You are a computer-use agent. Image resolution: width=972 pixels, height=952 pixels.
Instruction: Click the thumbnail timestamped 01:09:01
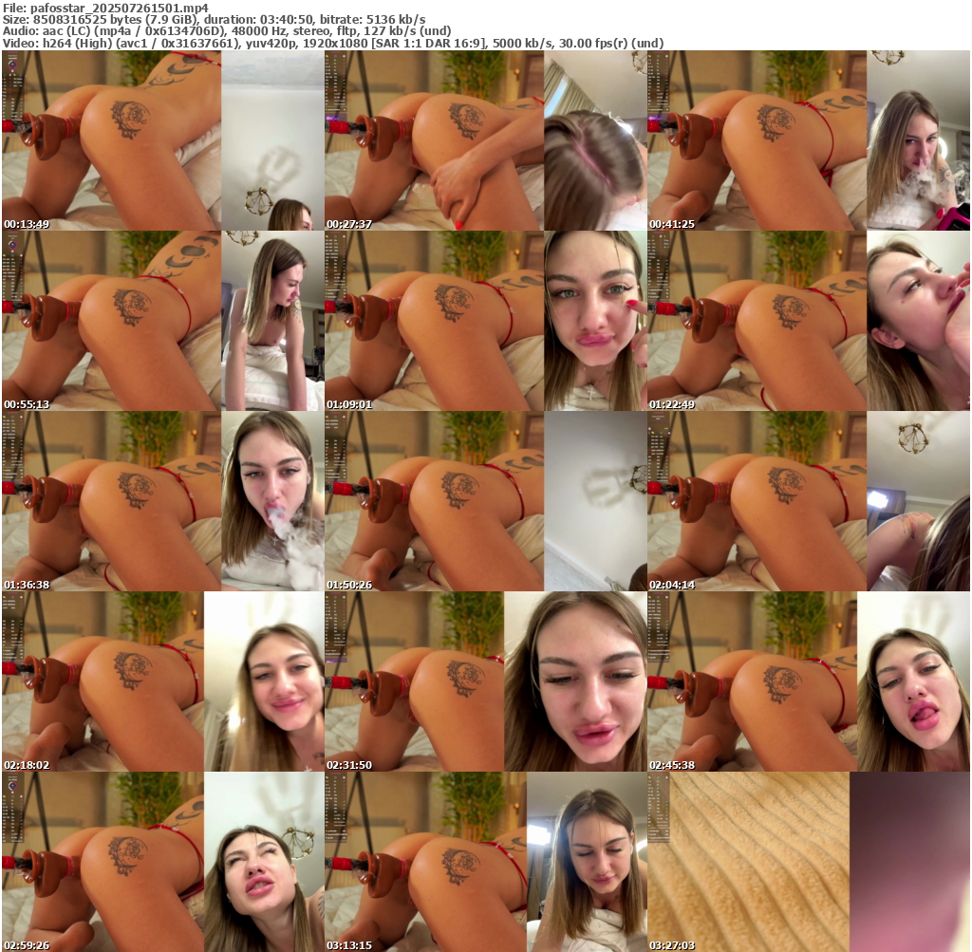(485, 321)
